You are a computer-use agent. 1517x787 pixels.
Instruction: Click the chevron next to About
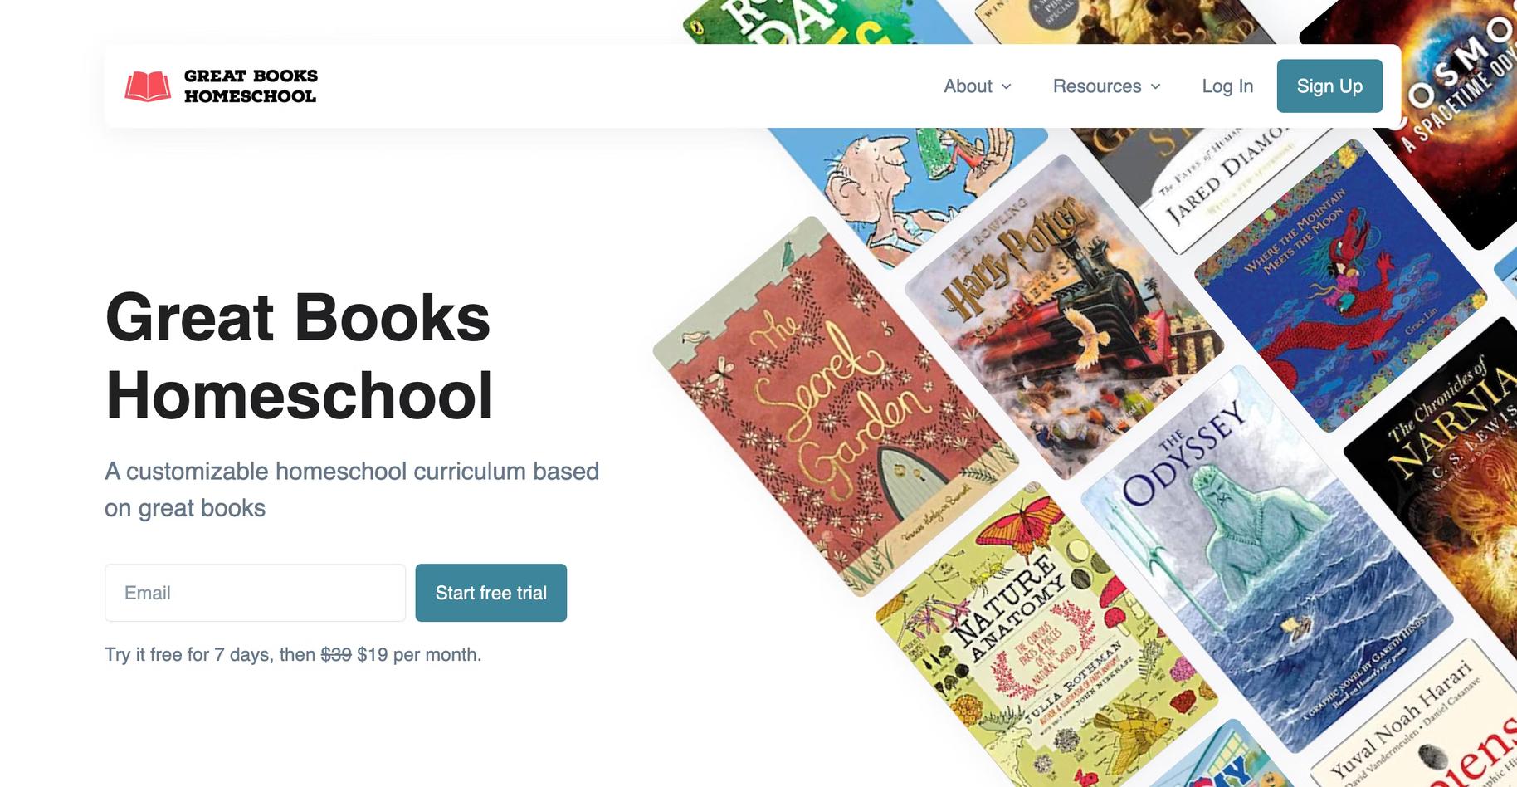pos(1006,86)
